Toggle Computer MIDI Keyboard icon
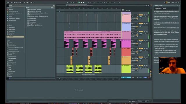186x104 pixels. 167,3
